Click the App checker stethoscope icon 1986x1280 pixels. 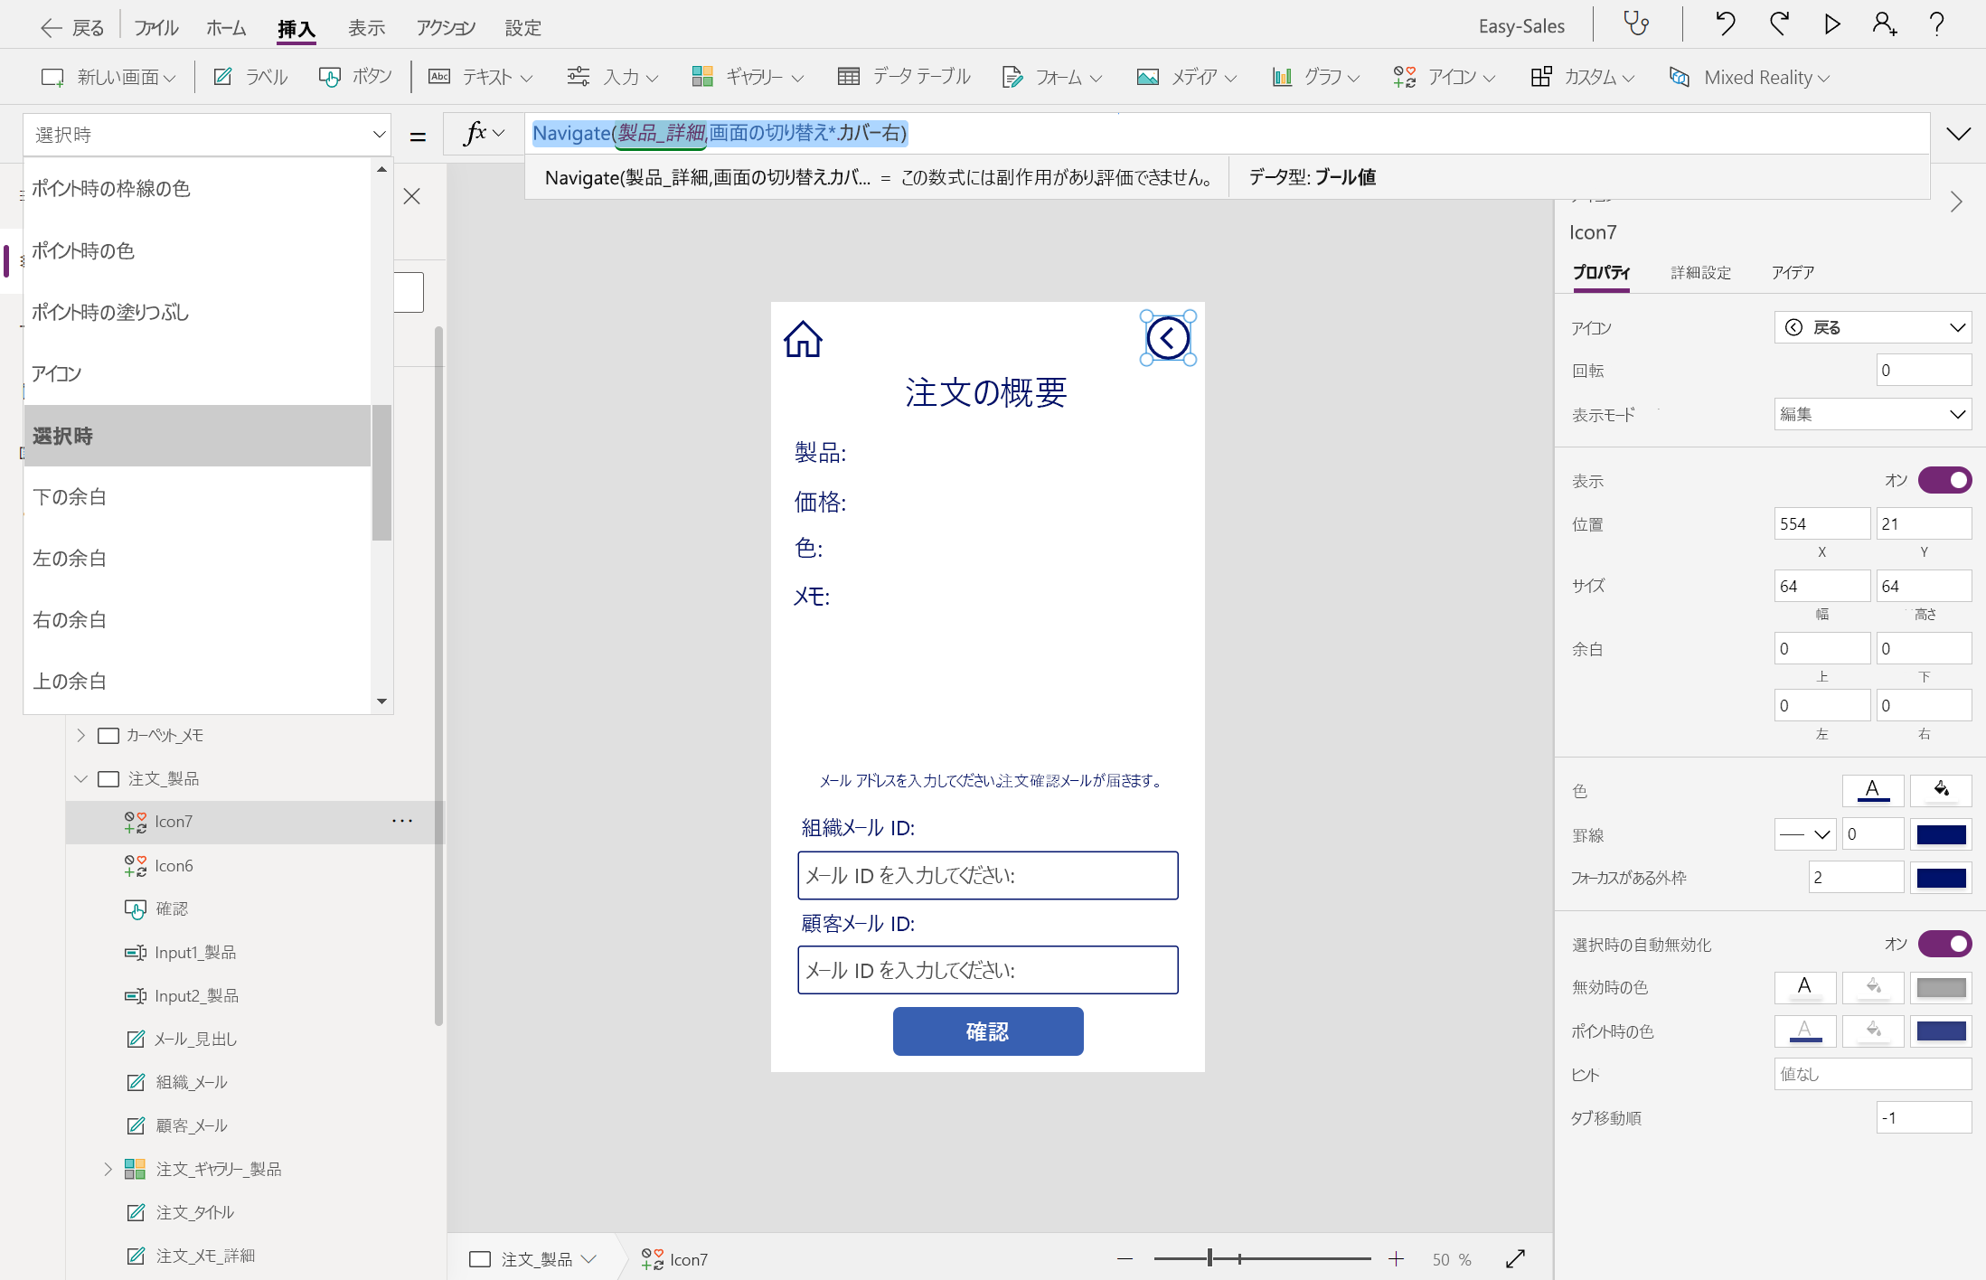point(1636,24)
